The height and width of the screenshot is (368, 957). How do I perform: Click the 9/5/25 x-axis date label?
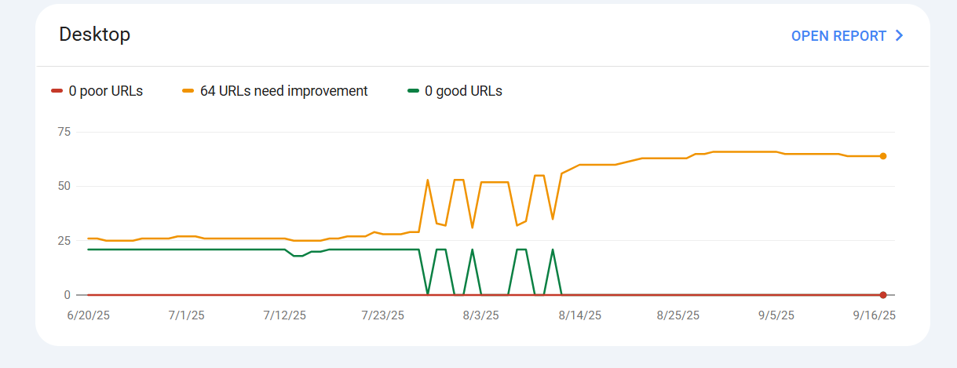776,315
